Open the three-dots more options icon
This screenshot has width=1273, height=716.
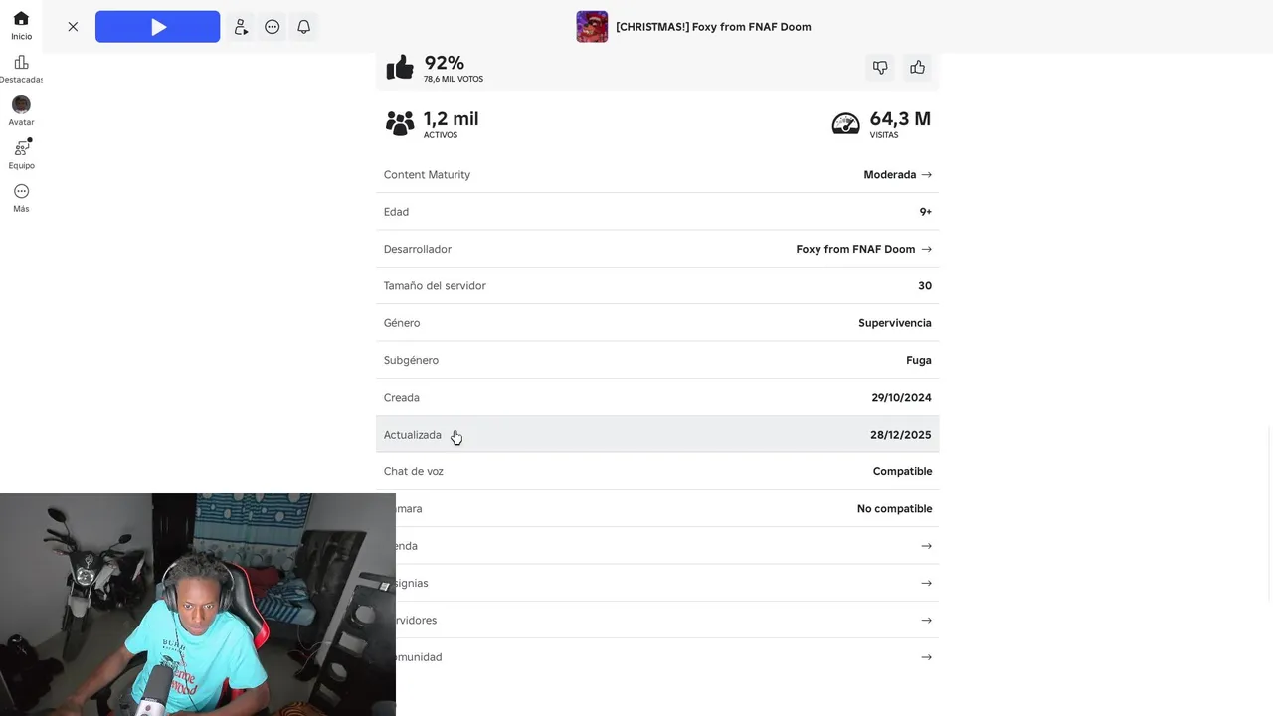(x=273, y=27)
